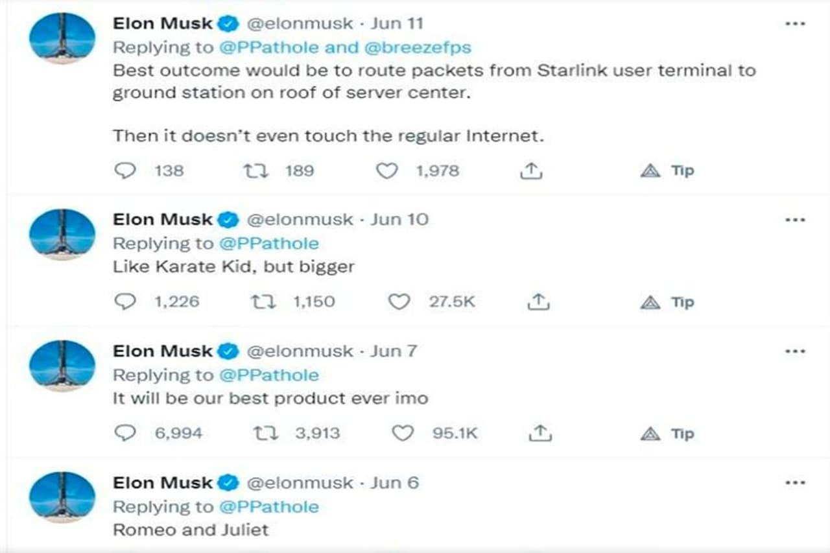
Task: Reply to the Starlink packets tweet
Action: (125, 171)
